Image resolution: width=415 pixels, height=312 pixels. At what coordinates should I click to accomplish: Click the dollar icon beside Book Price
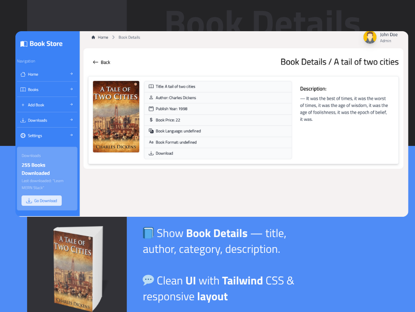(151, 120)
